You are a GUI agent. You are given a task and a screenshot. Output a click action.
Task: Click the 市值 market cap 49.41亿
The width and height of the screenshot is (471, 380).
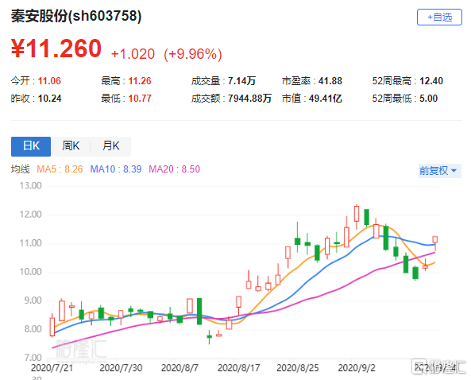[326, 99]
